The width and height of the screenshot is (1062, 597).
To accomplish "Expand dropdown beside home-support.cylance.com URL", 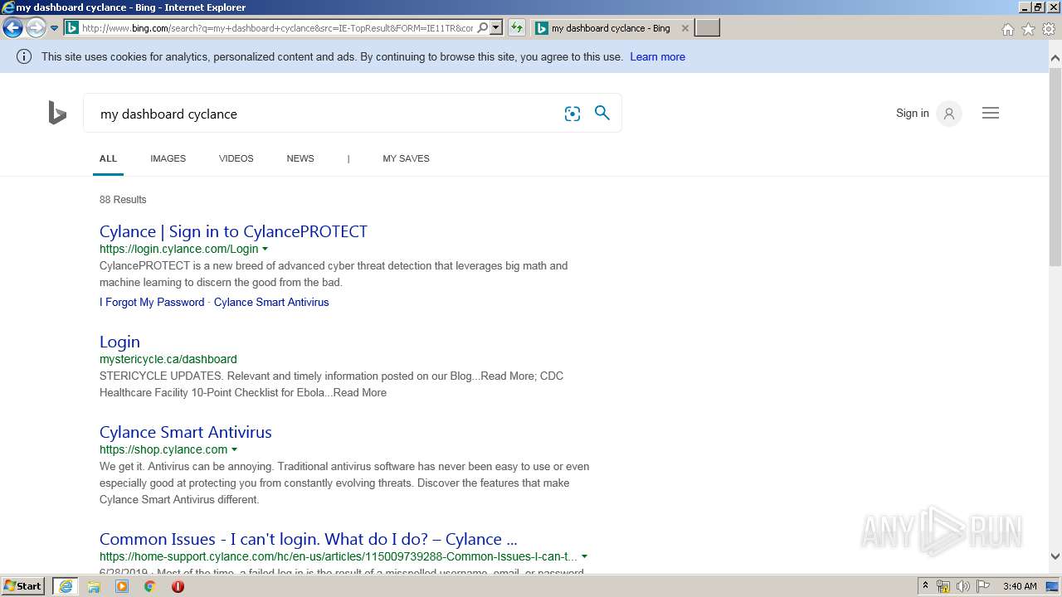I will pyautogui.click(x=585, y=556).
